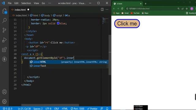Open the Manage gear icon

4,101
